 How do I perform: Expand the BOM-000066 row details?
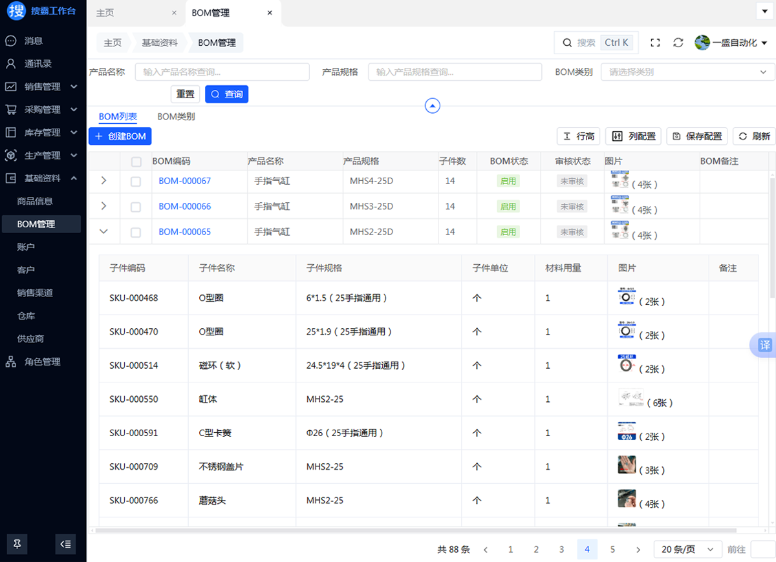coord(104,206)
